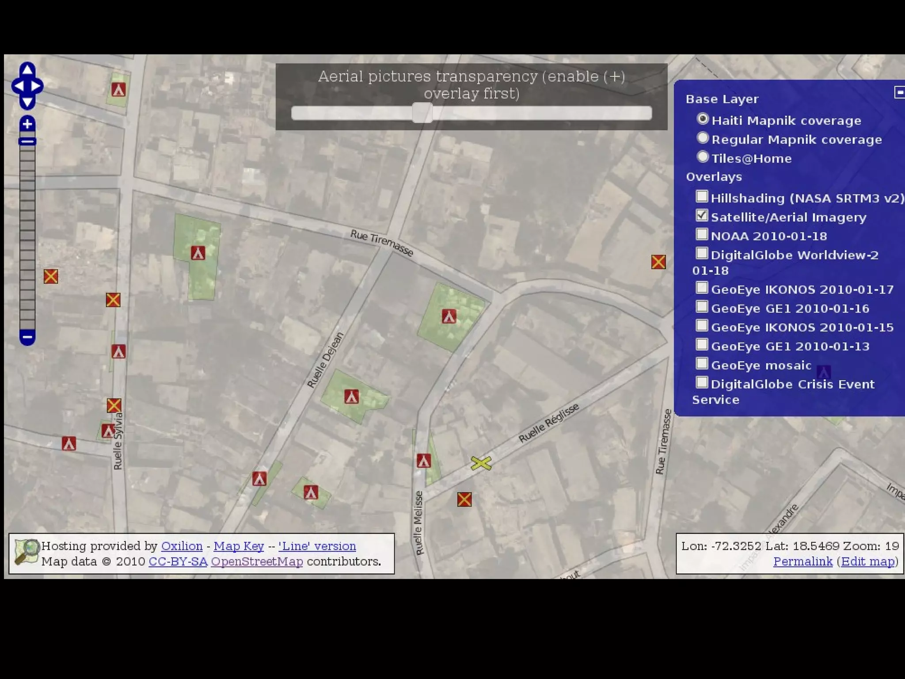This screenshot has width=905, height=679.
Task: Enable NOAA 2010-01-18 overlay
Action: coord(702,234)
